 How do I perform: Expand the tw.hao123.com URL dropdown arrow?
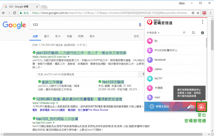54,123
